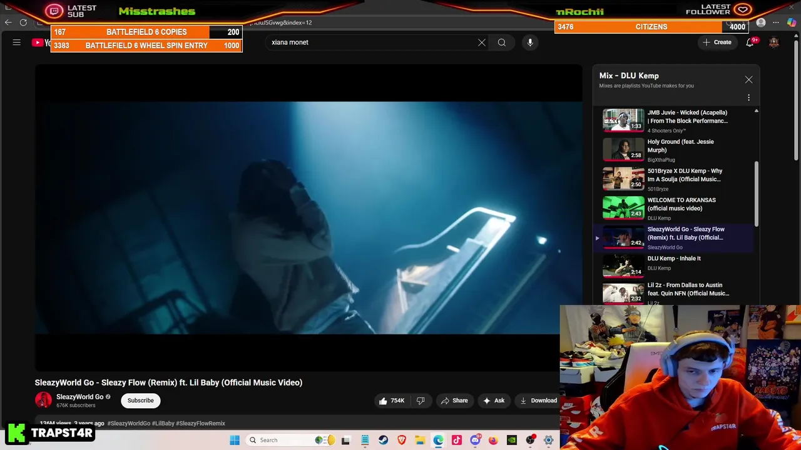The height and width of the screenshot is (450, 801).
Task: Open the Notepad taskbar icon
Action: pos(365,440)
